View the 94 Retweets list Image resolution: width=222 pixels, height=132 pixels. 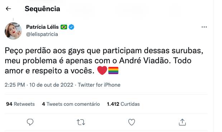pyautogui.click(x=20, y=104)
